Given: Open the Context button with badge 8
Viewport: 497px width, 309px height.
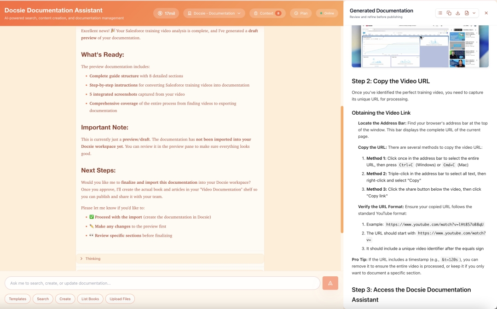Looking at the screenshot, I should point(267,13).
